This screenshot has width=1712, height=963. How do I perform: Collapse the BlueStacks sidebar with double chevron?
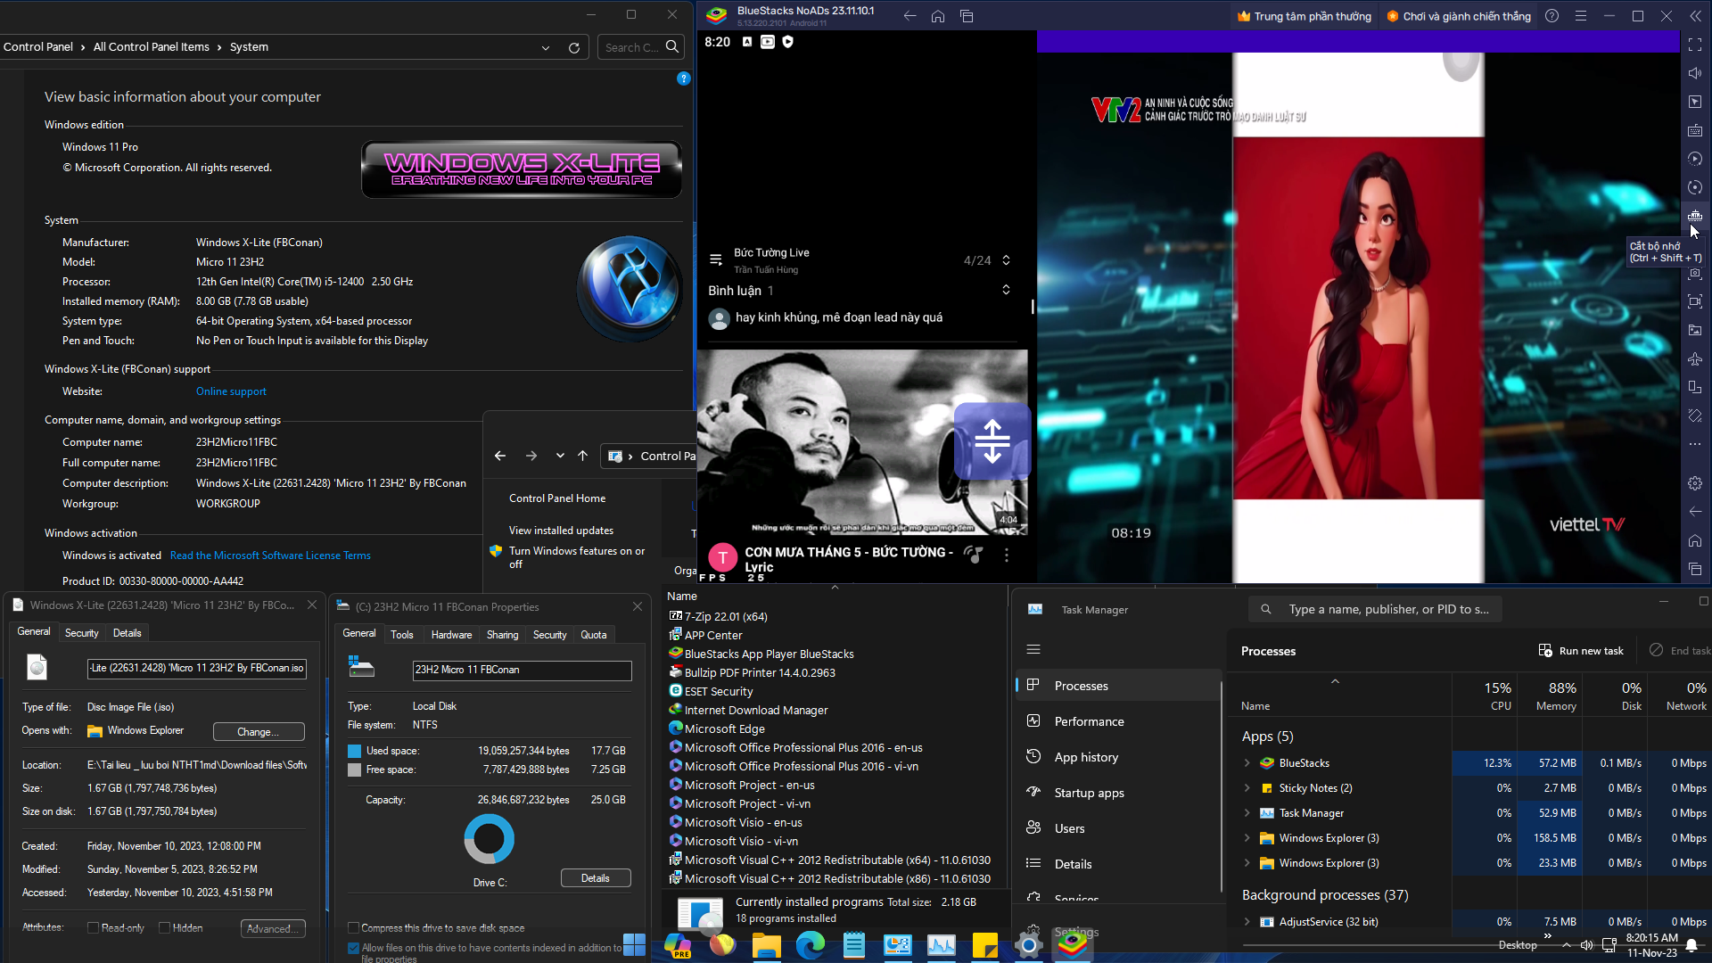point(1695,16)
